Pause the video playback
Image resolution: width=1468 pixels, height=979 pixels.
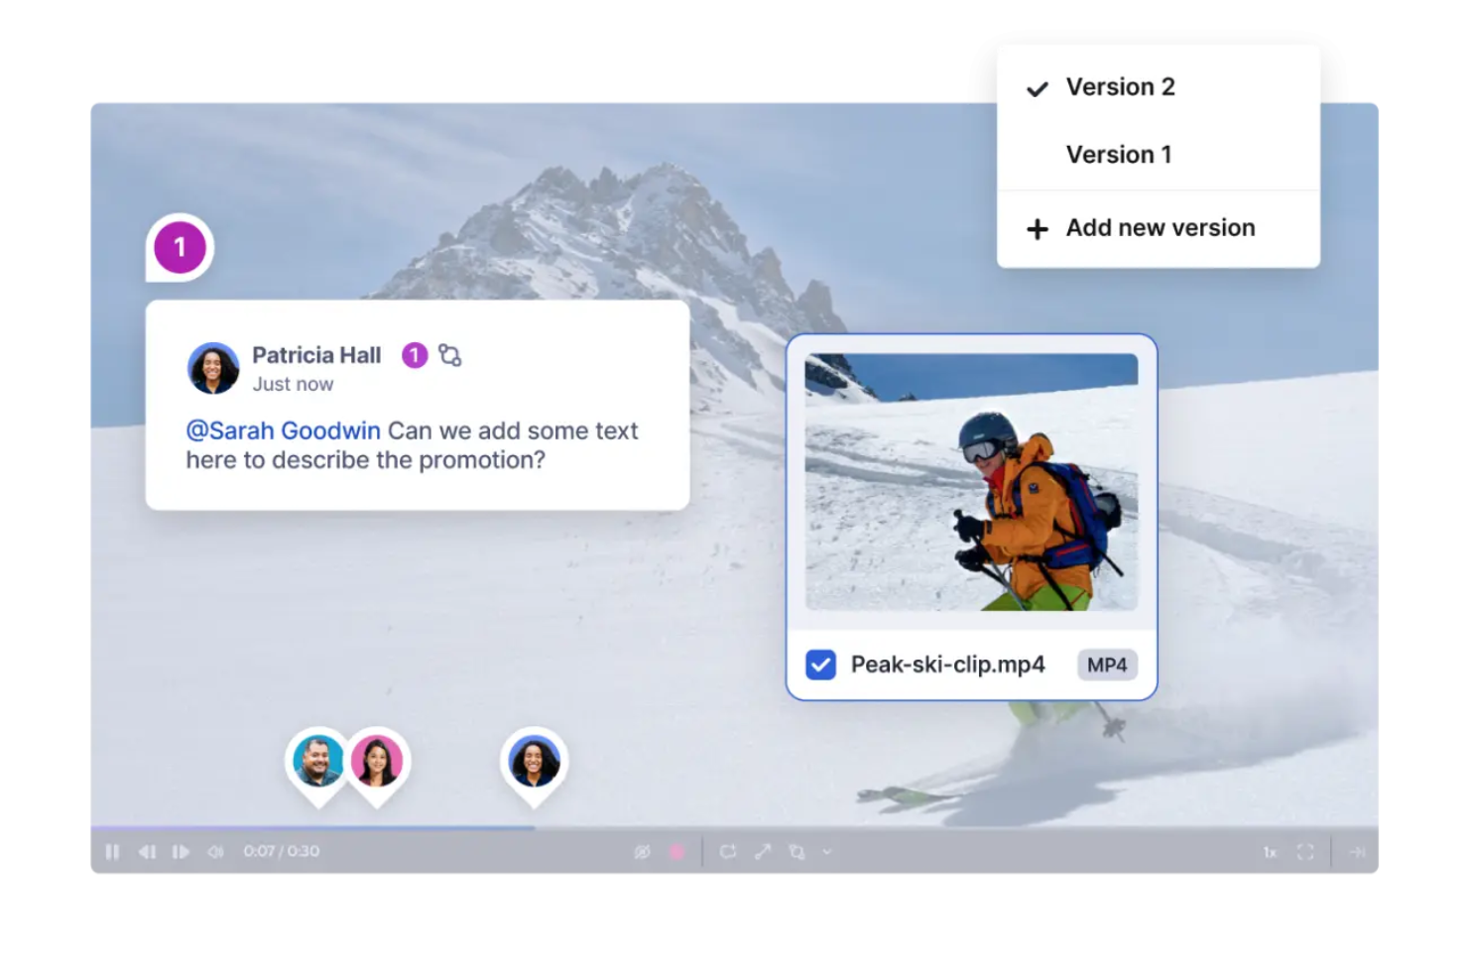[x=113, y=851]
